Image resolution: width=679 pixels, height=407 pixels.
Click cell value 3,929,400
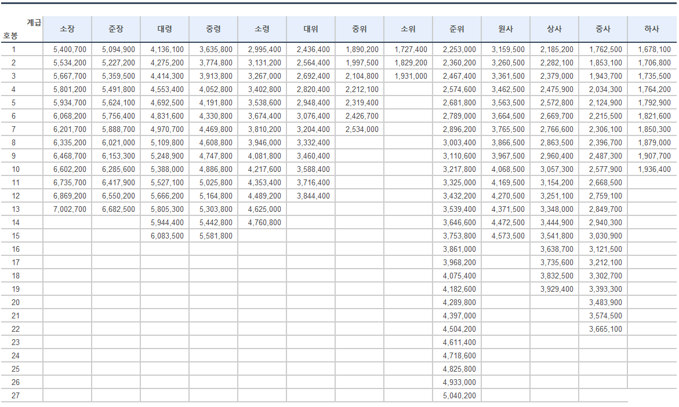557,289
